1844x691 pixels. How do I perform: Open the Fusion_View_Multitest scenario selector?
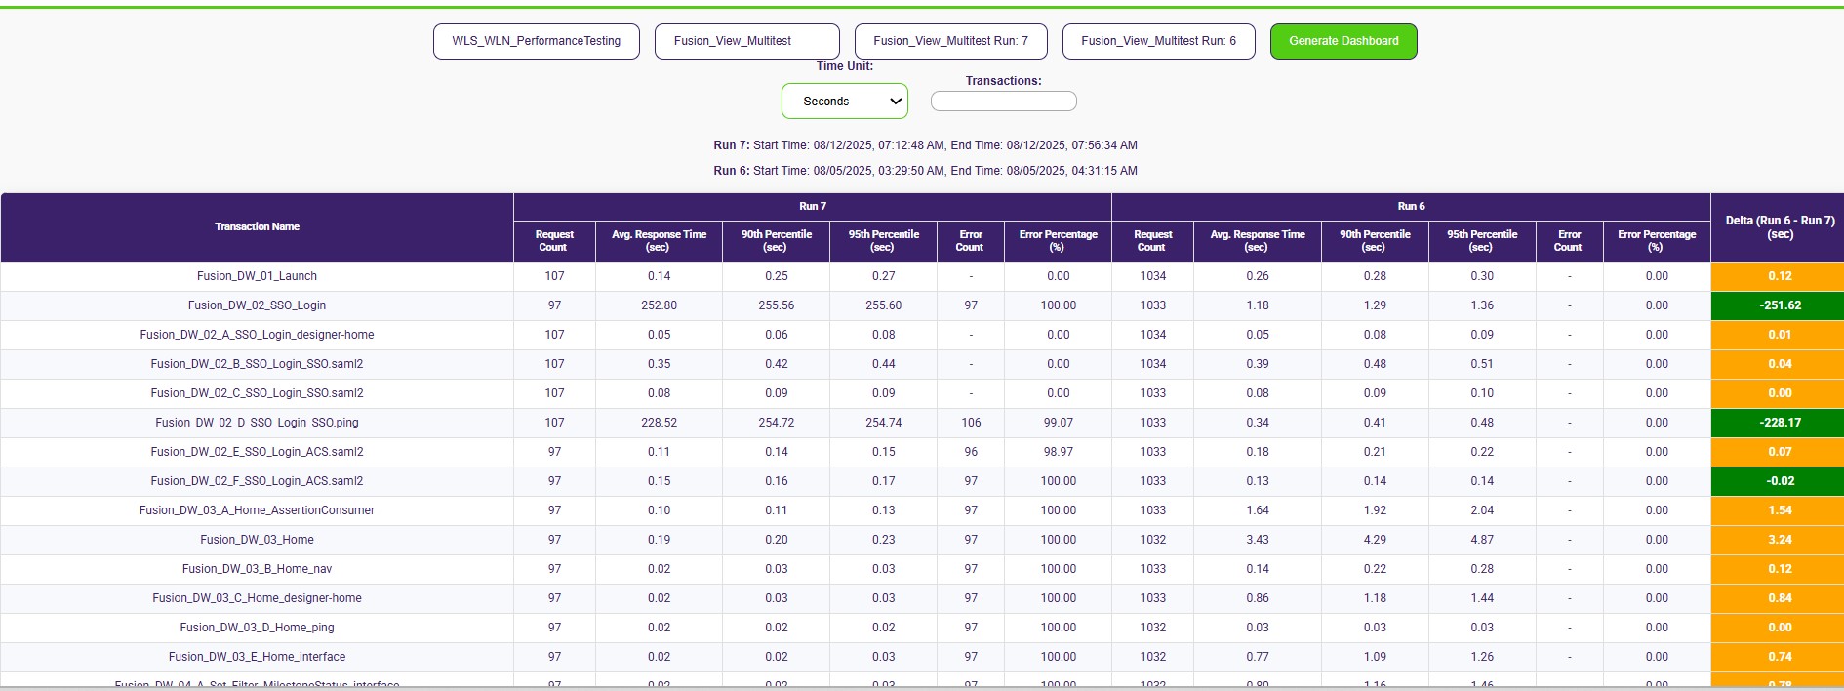tap(746, 41)
